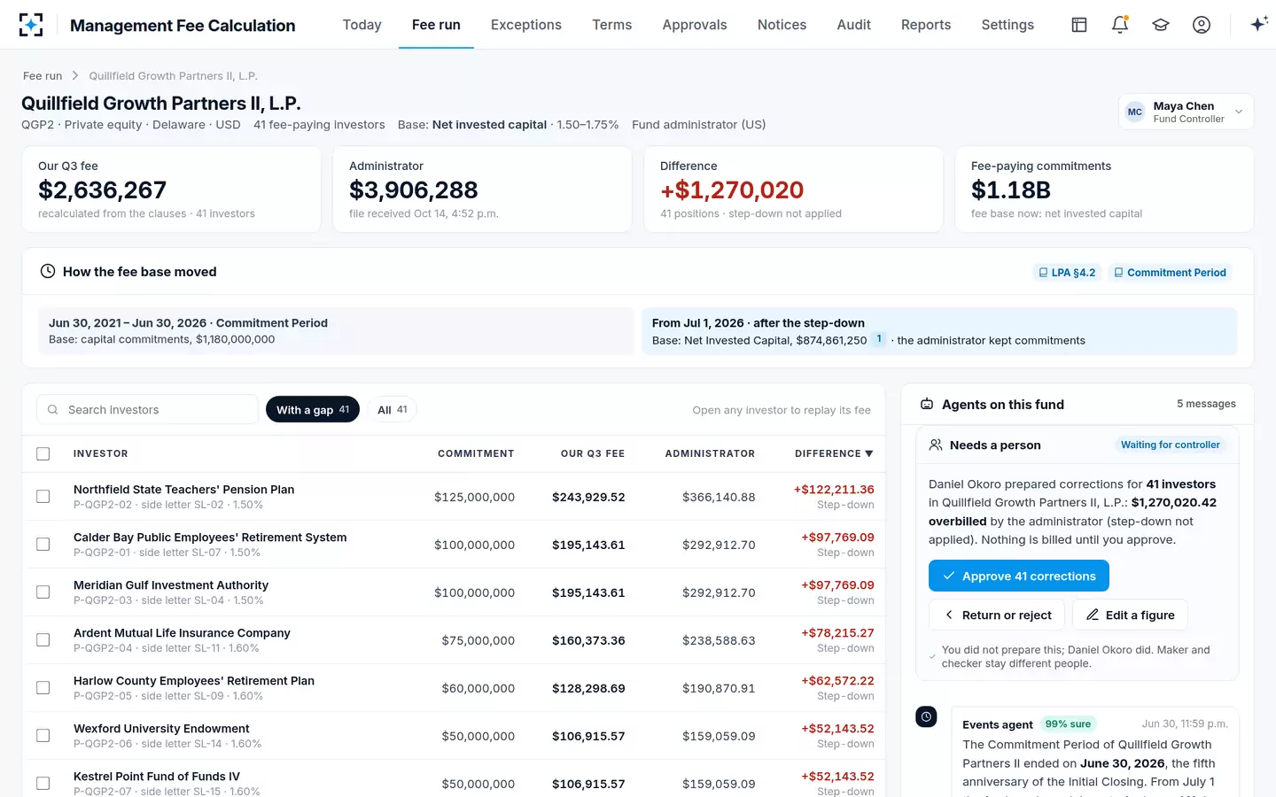Sort by the Difference column arrow

coord(869,453)
